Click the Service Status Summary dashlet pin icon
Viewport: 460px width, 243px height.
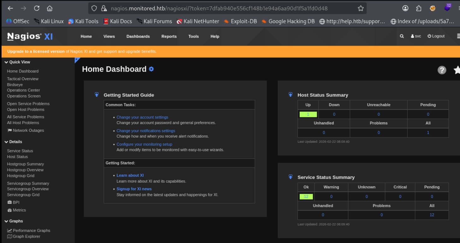pos(291,177)
